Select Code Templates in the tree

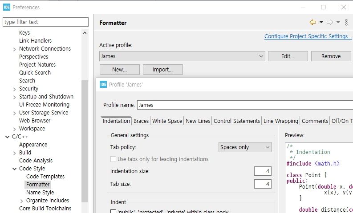[45, 177]
